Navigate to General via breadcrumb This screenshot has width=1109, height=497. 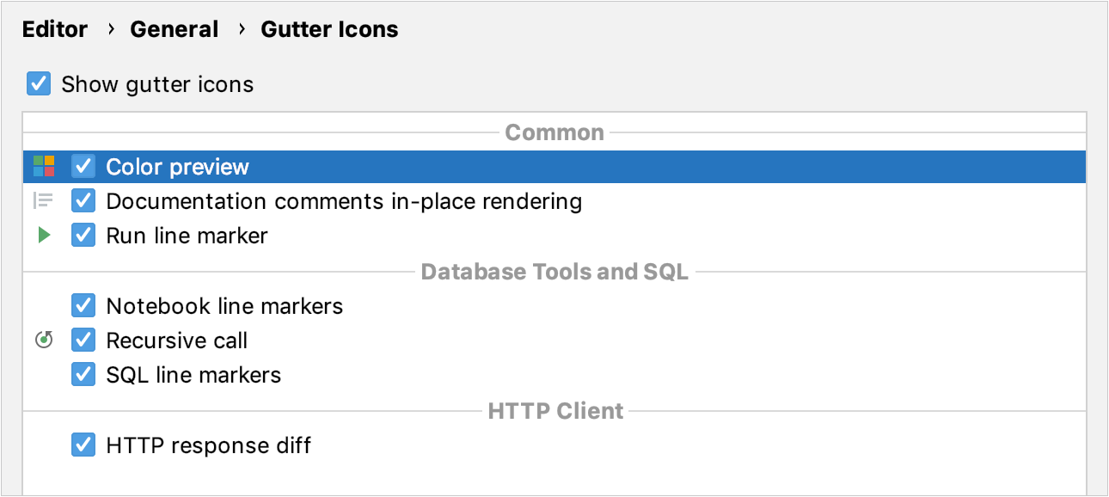coord(175,28)
